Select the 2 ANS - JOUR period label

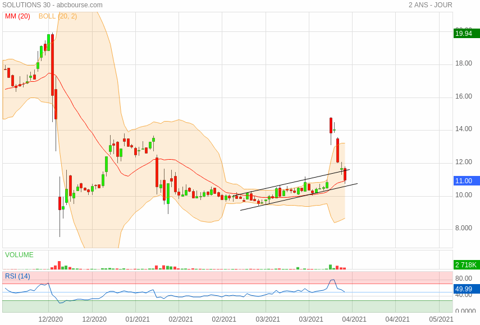pos(430,5)
